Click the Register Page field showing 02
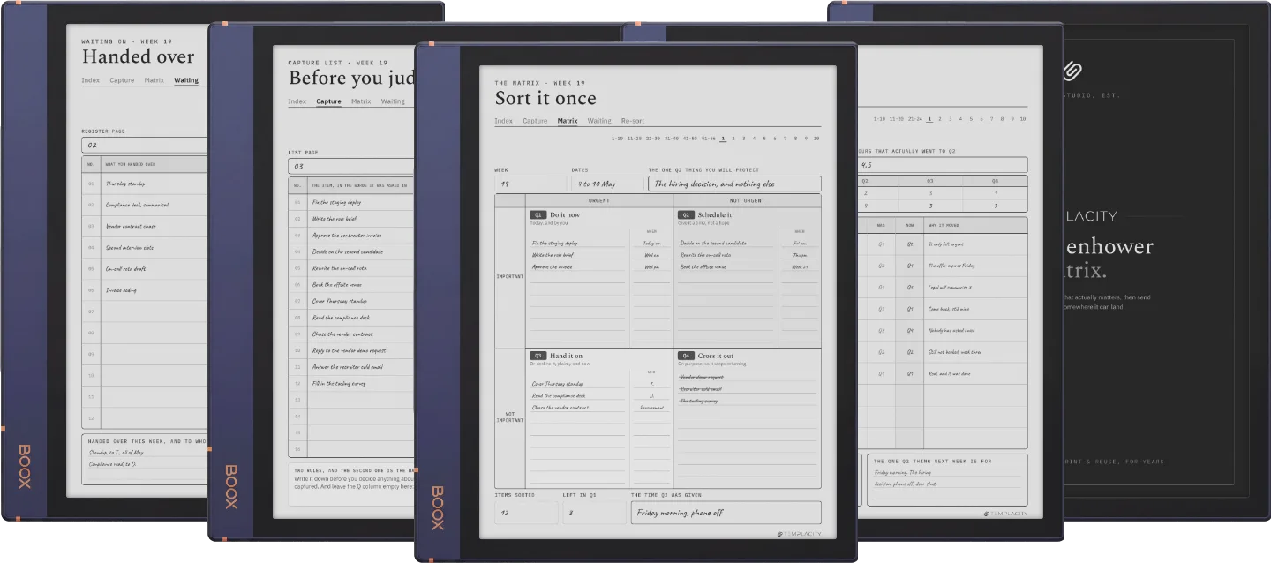The width and height of the screenshot is (1271, 563). [144, 145]
